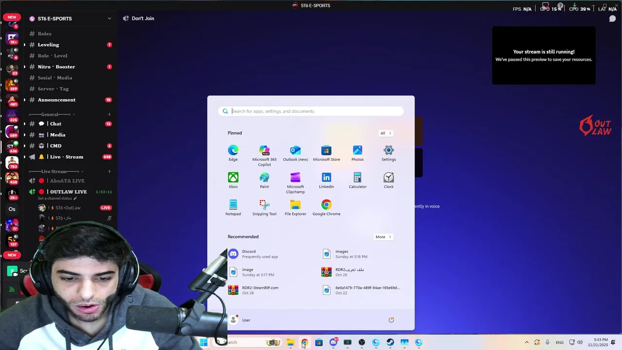Open Discord chat bubble icon at top right
The width and height of the screenshot is (622, 350).
(612, 18)
